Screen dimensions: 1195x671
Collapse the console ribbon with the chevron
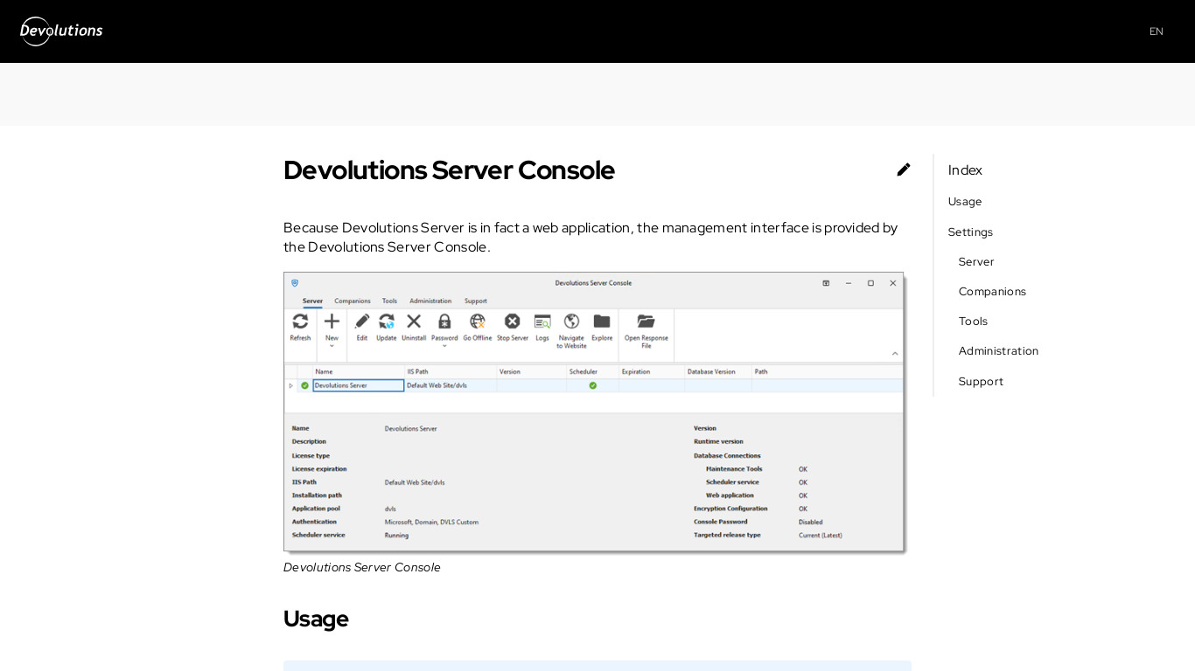coord(895,354)
